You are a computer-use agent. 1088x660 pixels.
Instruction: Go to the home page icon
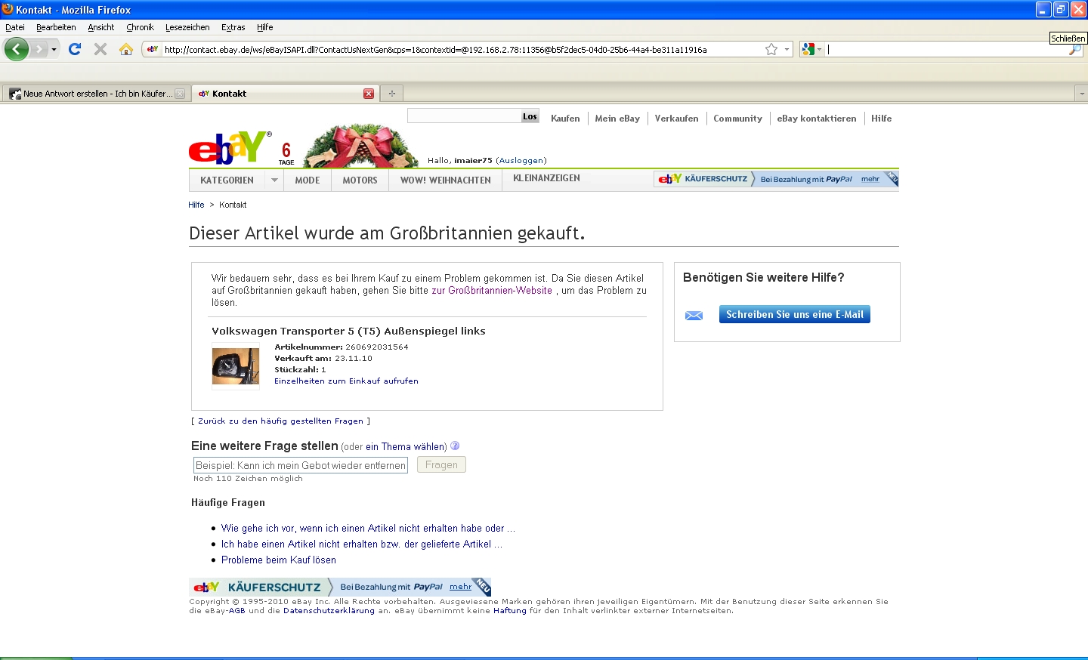point(126,49)
